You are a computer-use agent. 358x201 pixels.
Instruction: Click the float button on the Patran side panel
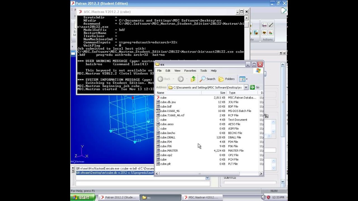point(281,53)
